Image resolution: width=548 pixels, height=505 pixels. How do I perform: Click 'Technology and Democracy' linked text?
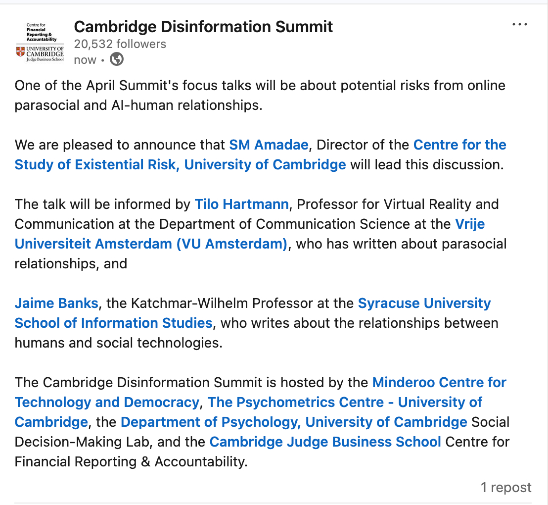107,403
